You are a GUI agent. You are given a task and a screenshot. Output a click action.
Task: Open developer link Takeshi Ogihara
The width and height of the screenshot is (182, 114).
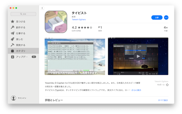click(x=79, y=20)
